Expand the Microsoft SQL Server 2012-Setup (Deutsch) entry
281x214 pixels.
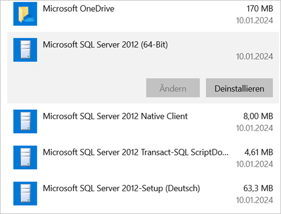[x=143, y=193]
